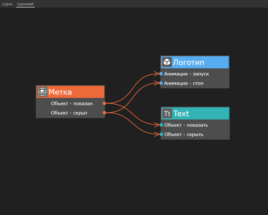Click the 3D cube icon on Логотип node
The width and height of the screenshot is (268, 215).
pos(167,62)
